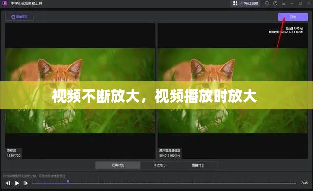
Task: Click 退出预览 to exit preview
Action: [x=19, y=17]
